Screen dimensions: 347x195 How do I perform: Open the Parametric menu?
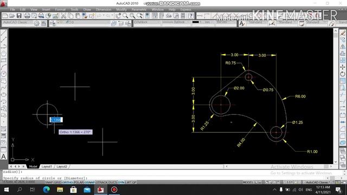(139, 10)
